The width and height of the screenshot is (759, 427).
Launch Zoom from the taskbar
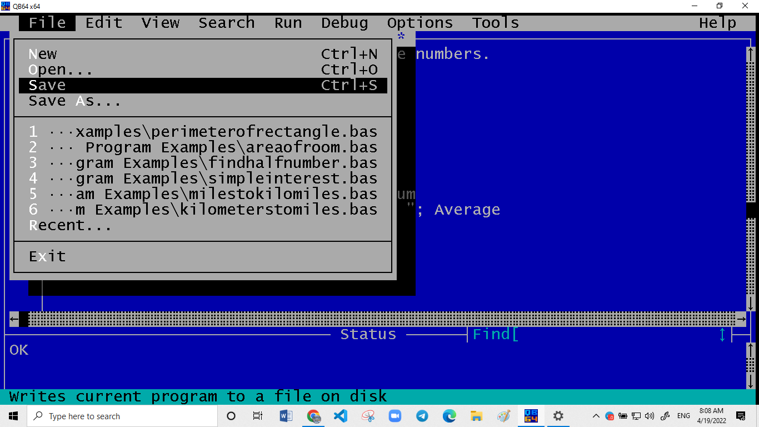pos(395,416)
